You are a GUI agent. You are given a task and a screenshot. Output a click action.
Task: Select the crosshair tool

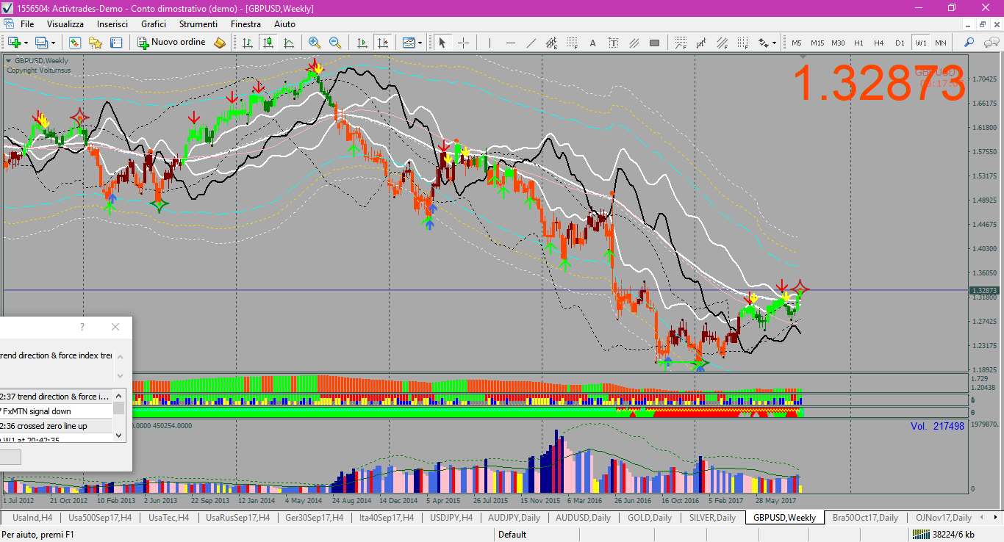(463, 43)
